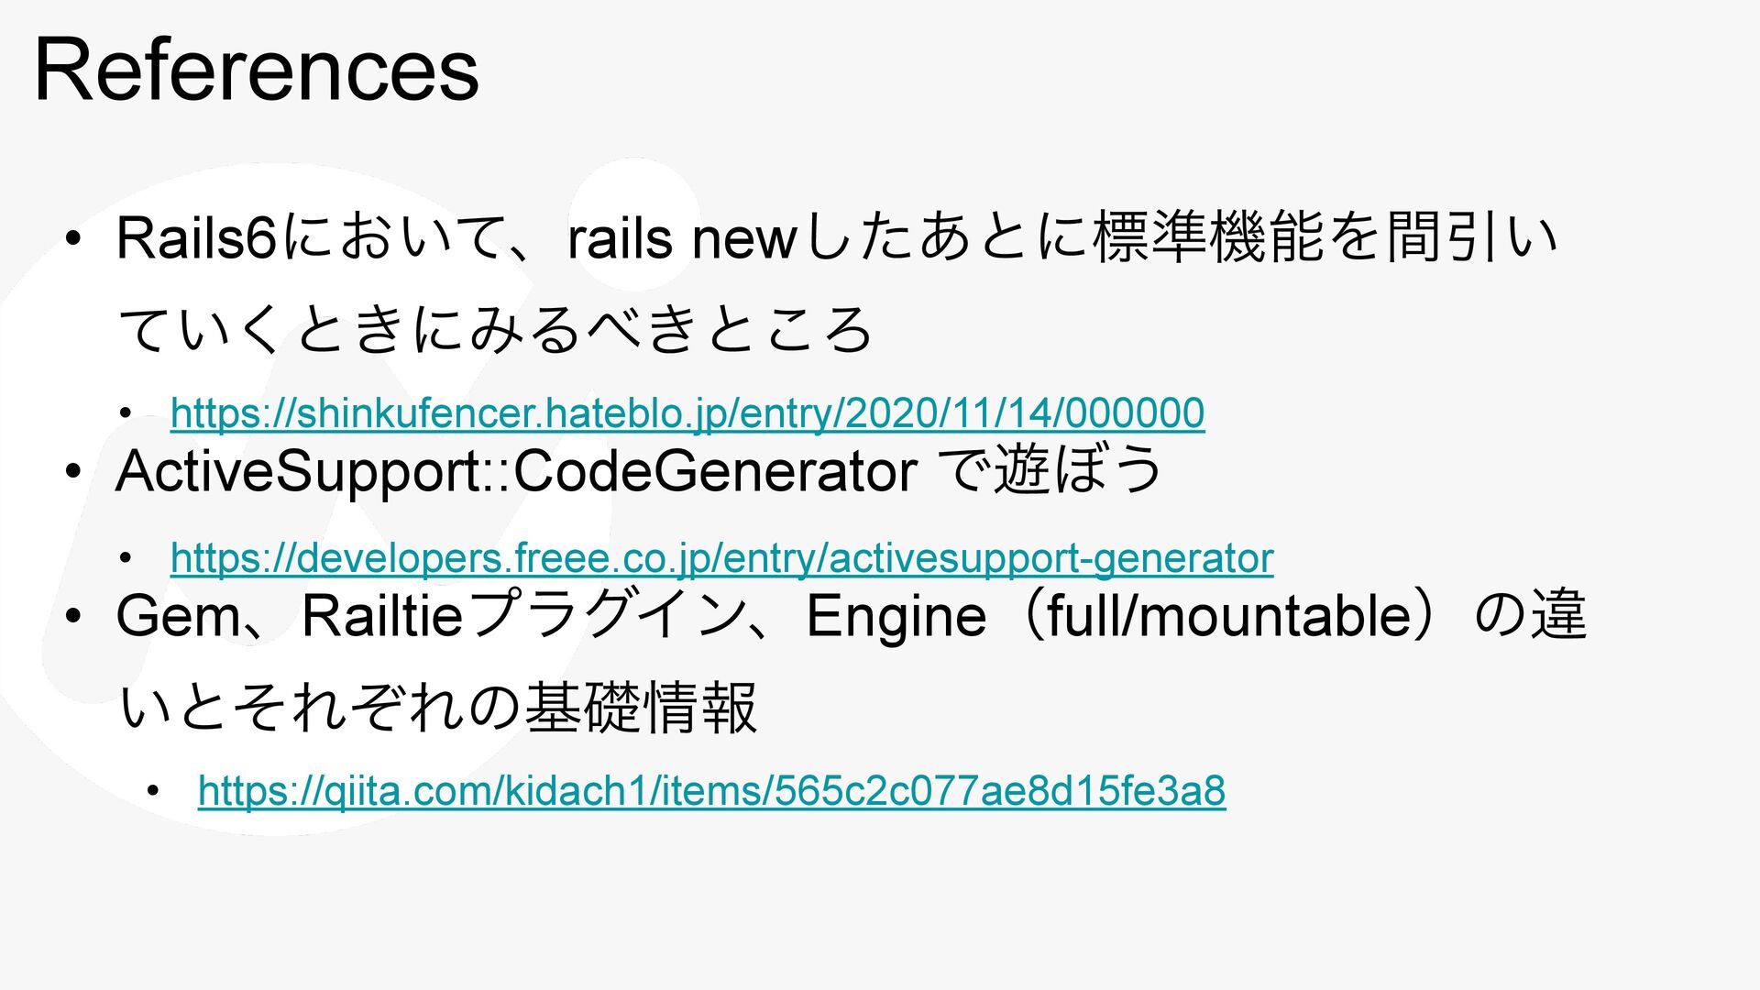The height and width of the screenshot is (990, 1760).
Task: Click the sub-bullet before the freee developers link
Action: point(126,559)
